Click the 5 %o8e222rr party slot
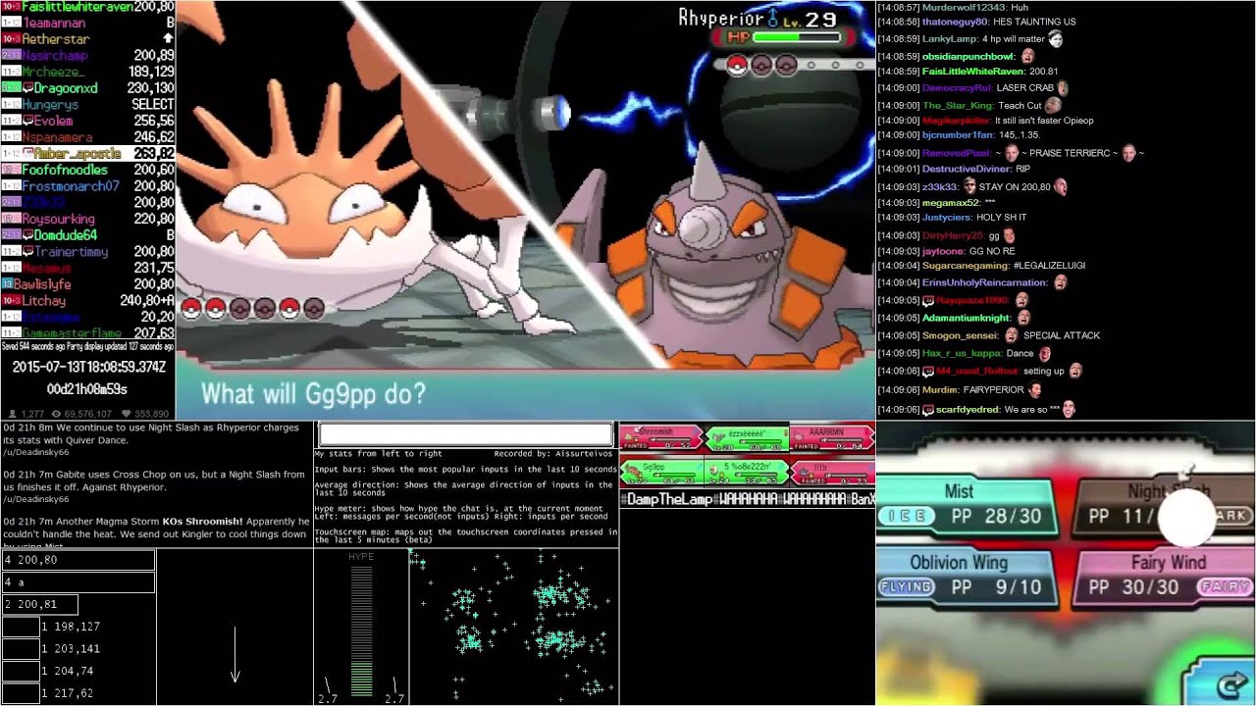This screenshot has height=706, width=1256. pyautogui.click(x=747, y=473)
